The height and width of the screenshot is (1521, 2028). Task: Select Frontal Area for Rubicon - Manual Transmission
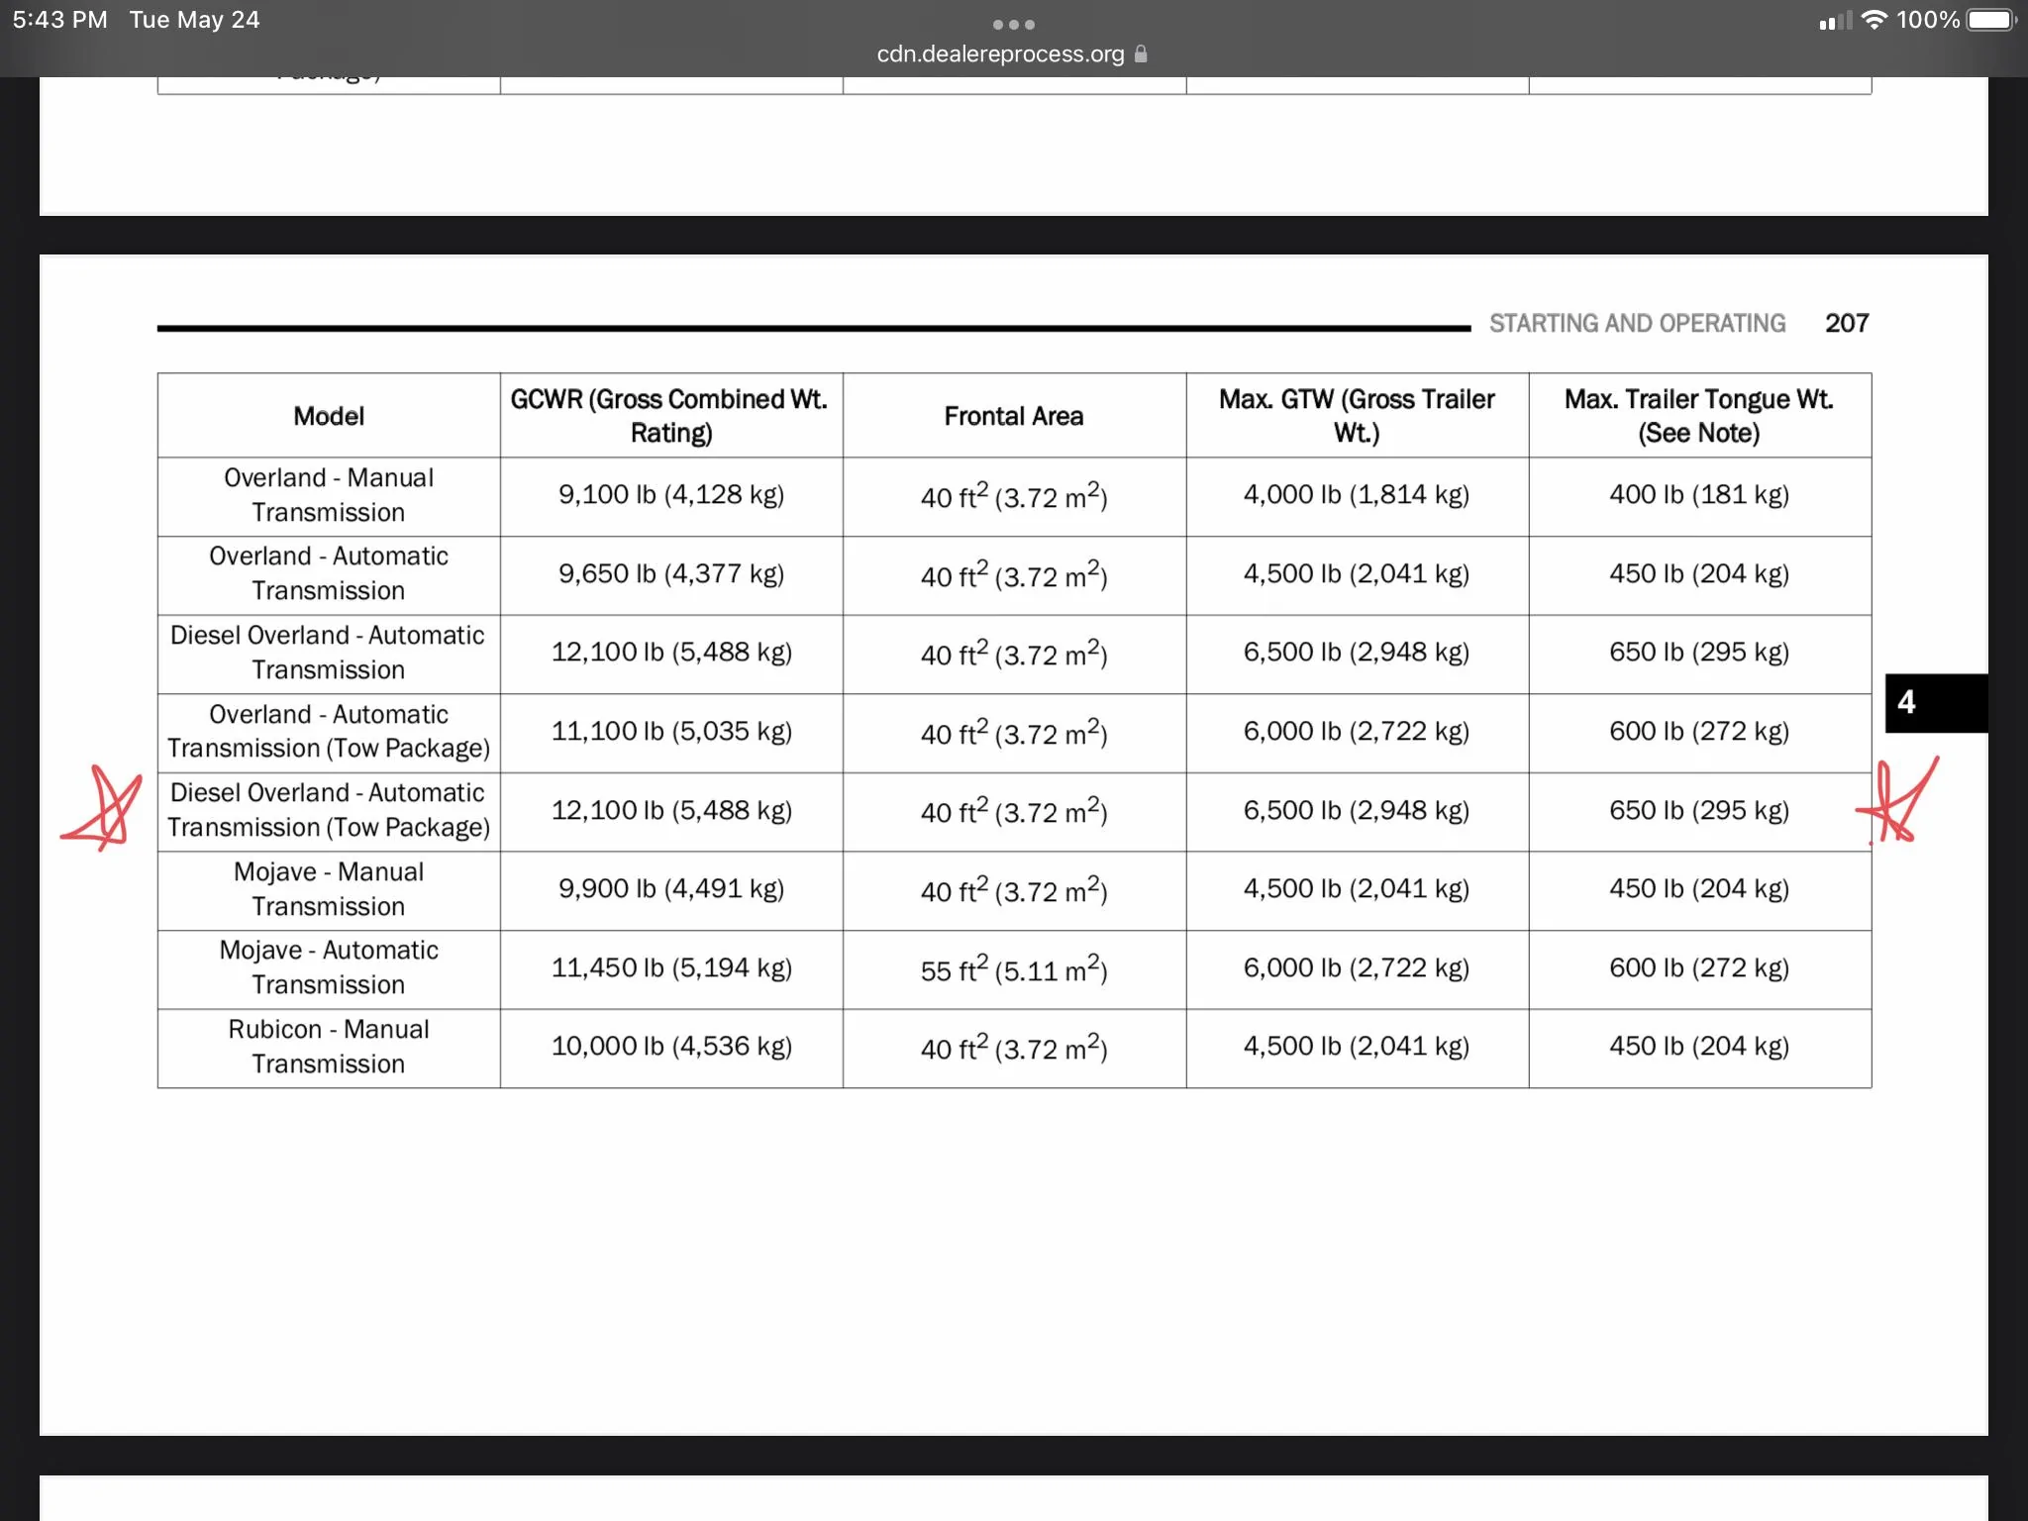[1014, 1048]
